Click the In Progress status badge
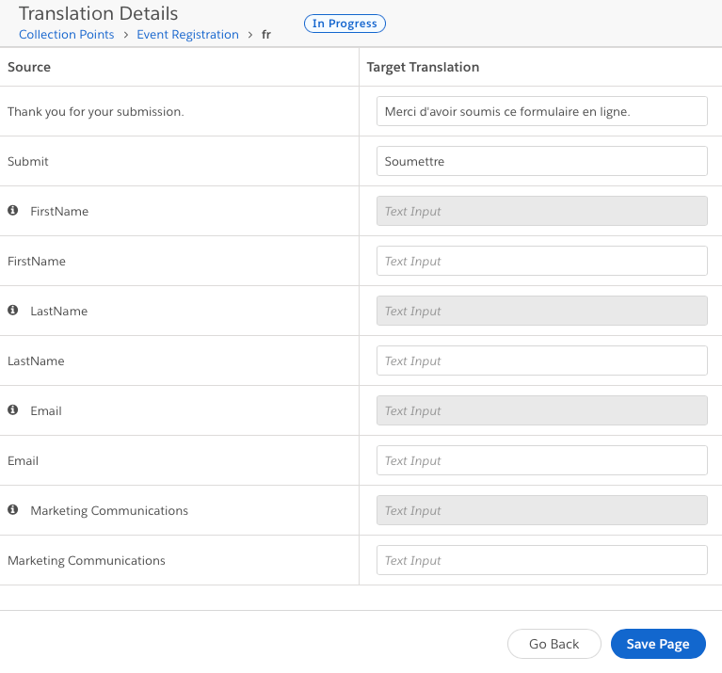722x673 pixels. [345, 24]
